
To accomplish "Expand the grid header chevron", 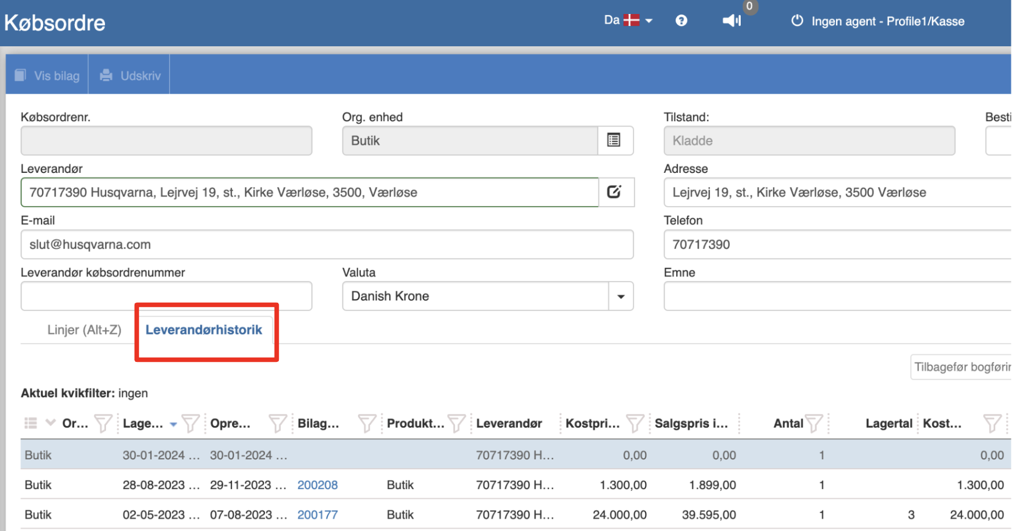I will pyautogui.click(x=51, y=422).
